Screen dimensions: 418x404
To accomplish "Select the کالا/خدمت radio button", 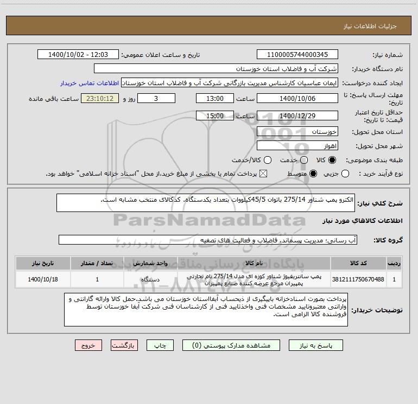I will tap(268, 160).
